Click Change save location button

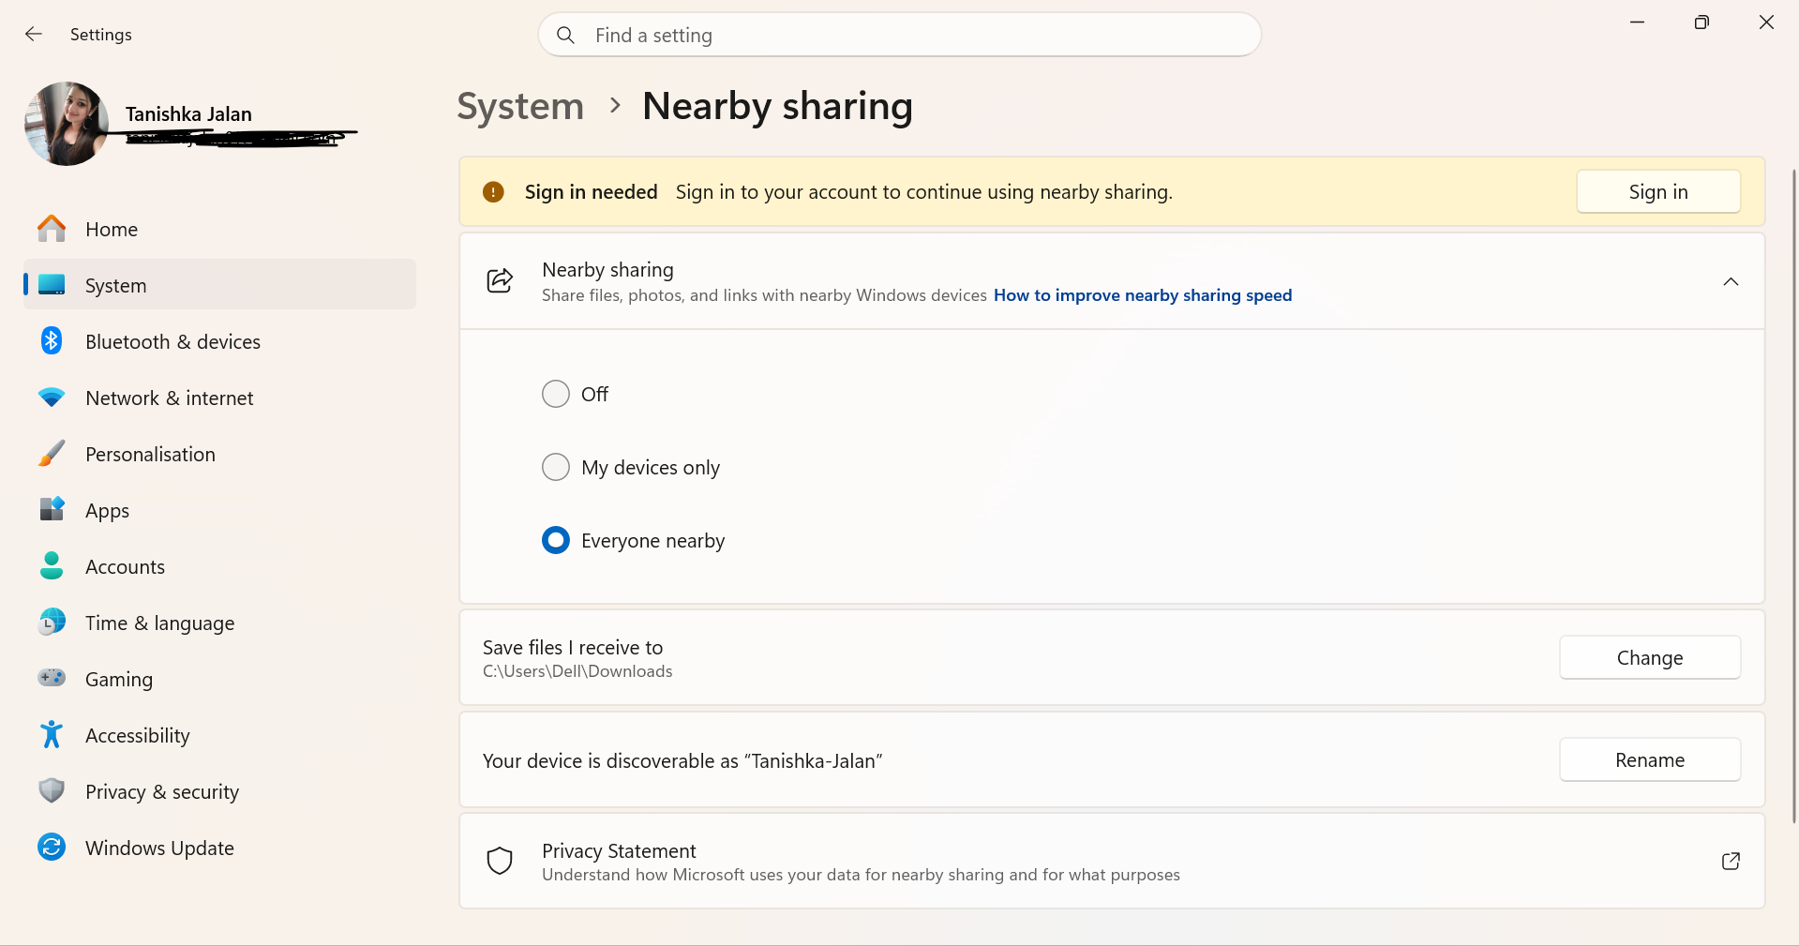(x=1650, y=657)
